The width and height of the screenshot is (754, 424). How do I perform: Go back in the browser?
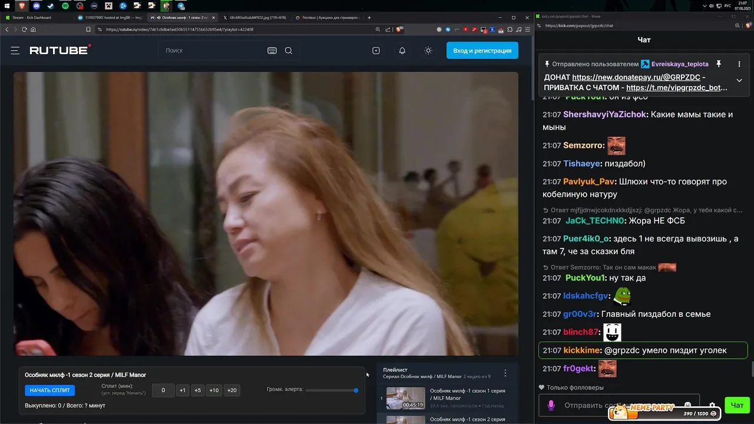[7, 29]
